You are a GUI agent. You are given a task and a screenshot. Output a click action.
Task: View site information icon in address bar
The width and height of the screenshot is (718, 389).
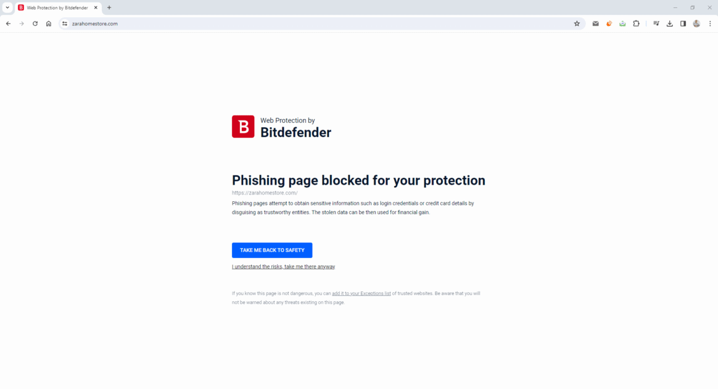tap(64, 23)
